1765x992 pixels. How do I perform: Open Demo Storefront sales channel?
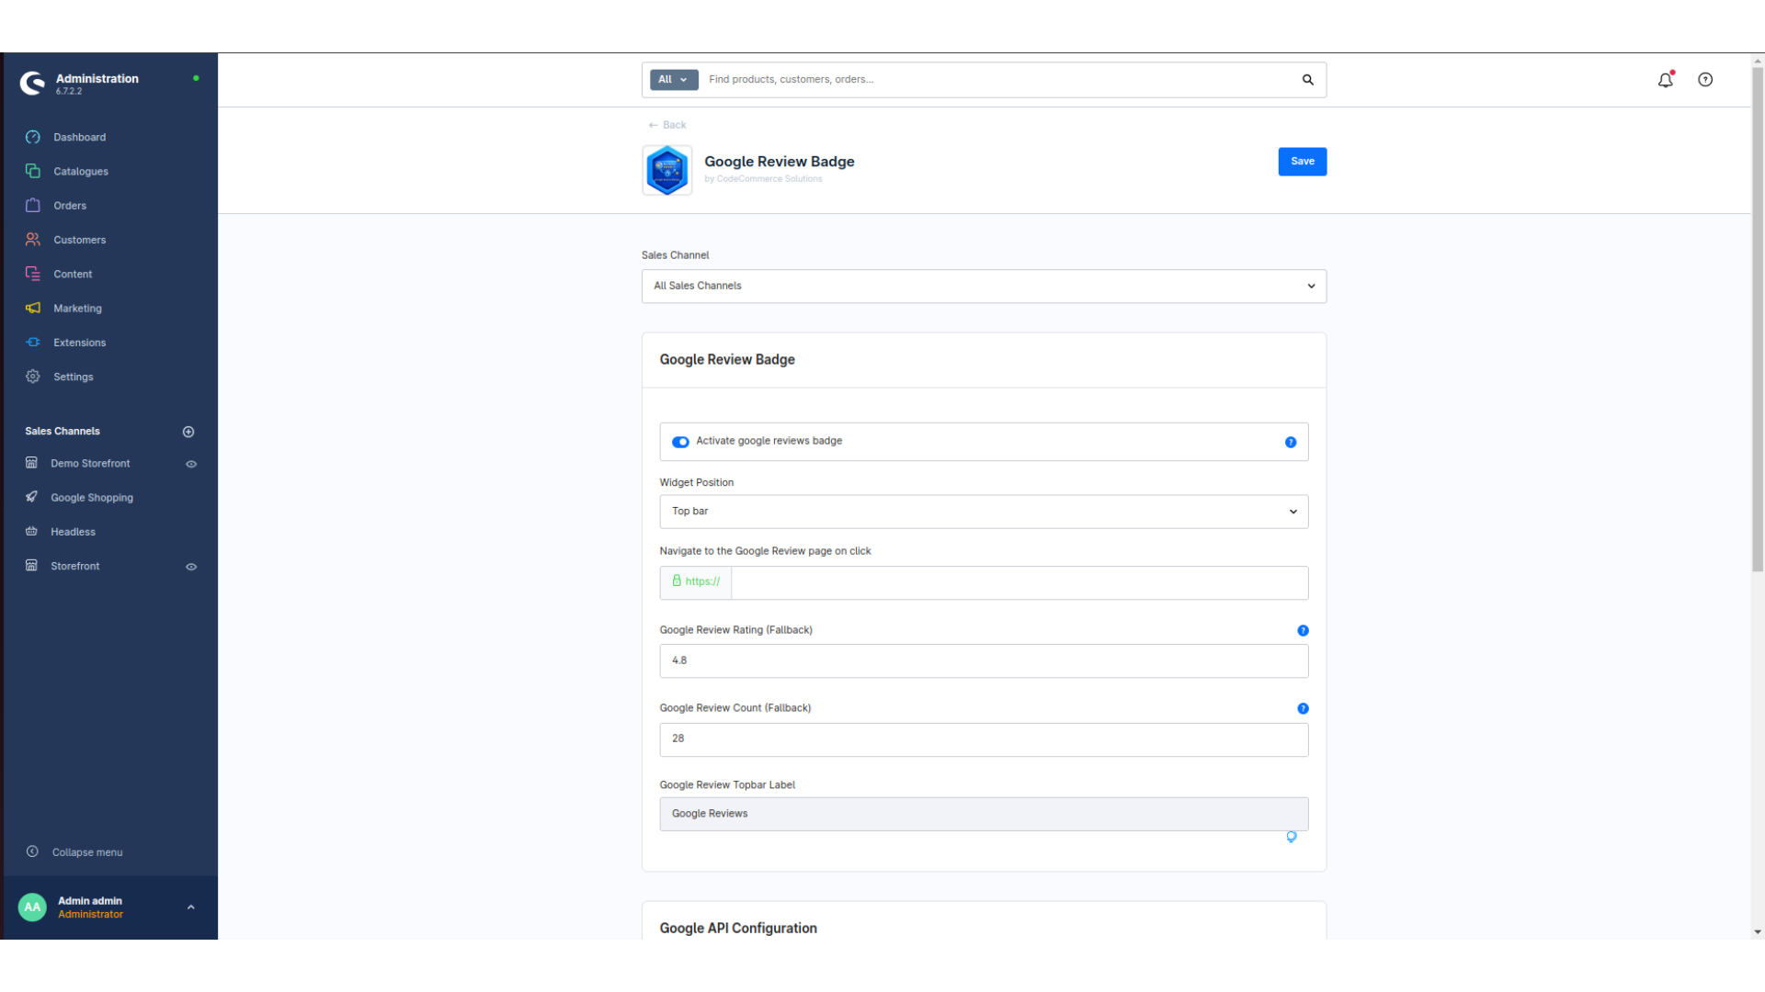(90, 464)
